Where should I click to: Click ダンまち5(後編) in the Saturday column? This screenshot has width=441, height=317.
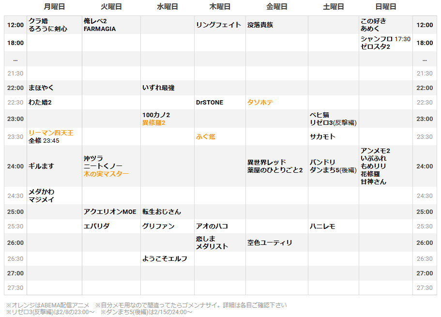pos(333,170)
